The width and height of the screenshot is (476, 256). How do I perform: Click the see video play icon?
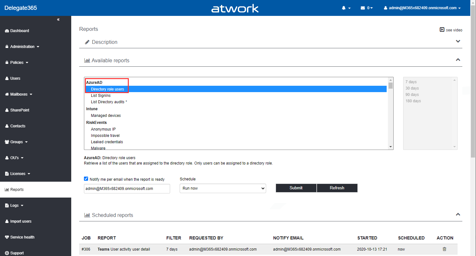(x=442, y=30)
